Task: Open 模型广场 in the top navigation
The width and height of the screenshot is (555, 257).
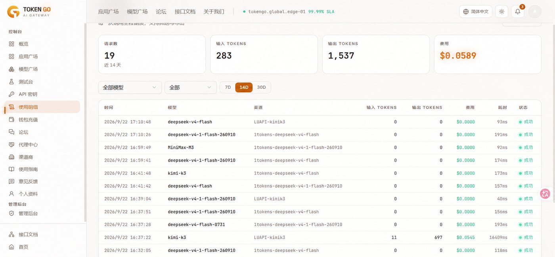Action: pos(138,11)
